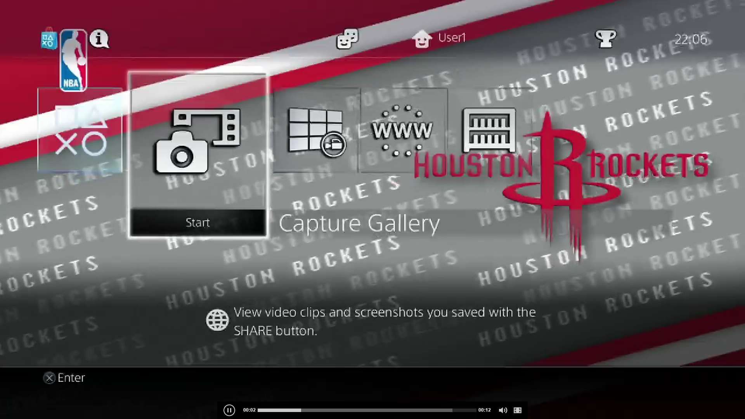Open the Notifications info icon
The image size is (745, 419).
(99, 39)
